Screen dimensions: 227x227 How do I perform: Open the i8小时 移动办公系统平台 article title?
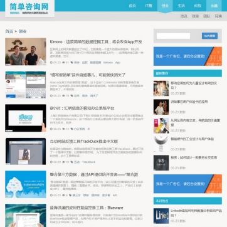[x=82, y=108]
